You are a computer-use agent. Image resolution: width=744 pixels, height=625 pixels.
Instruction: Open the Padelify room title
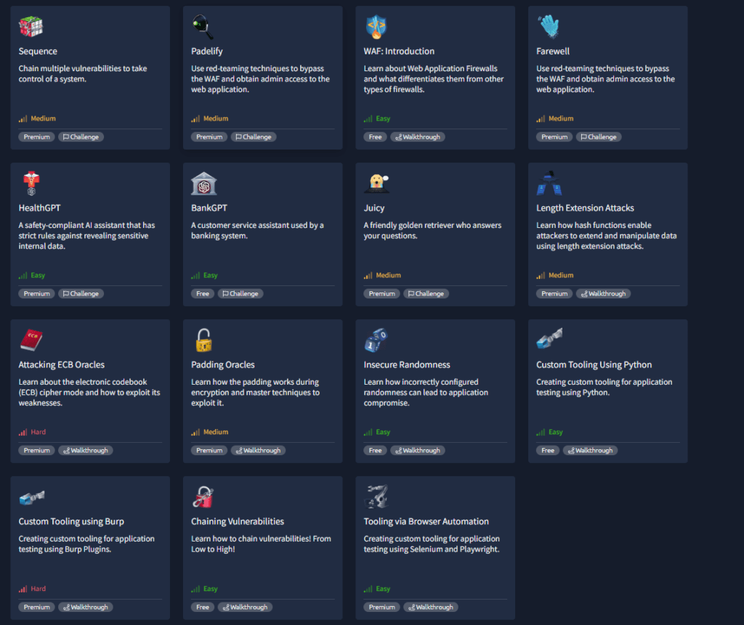[x=207, y=52]
